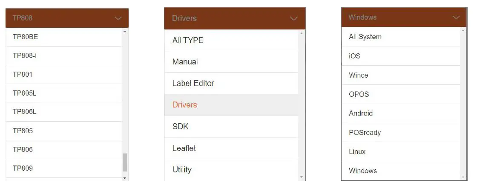Select the TP809 model option
This screenshot has width=477, height=186.
tap(23, 168)
